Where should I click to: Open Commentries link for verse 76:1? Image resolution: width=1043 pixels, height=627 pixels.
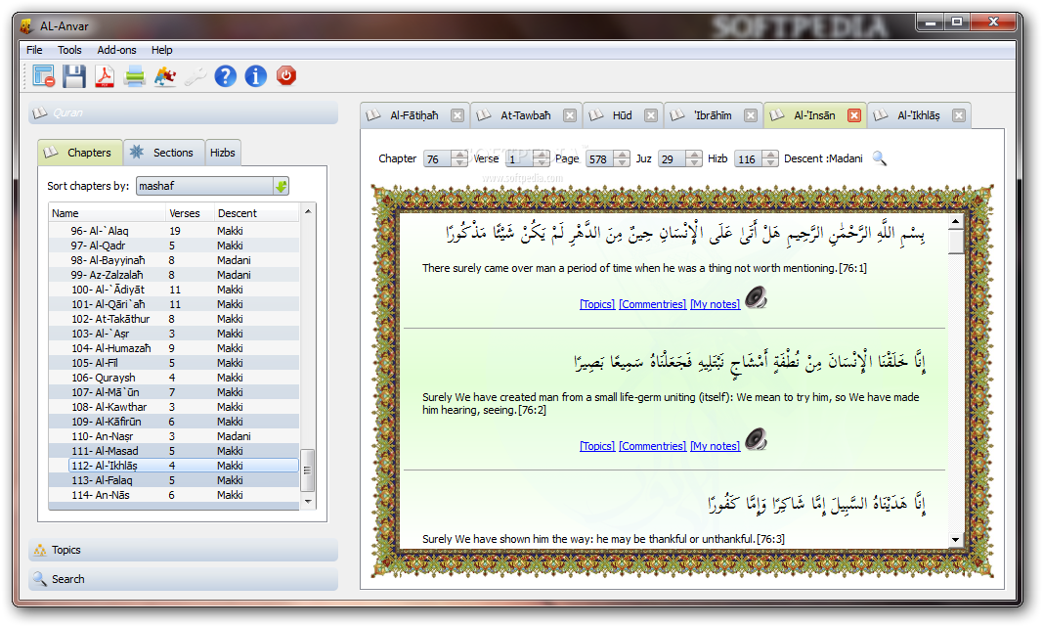coord(652,304)
